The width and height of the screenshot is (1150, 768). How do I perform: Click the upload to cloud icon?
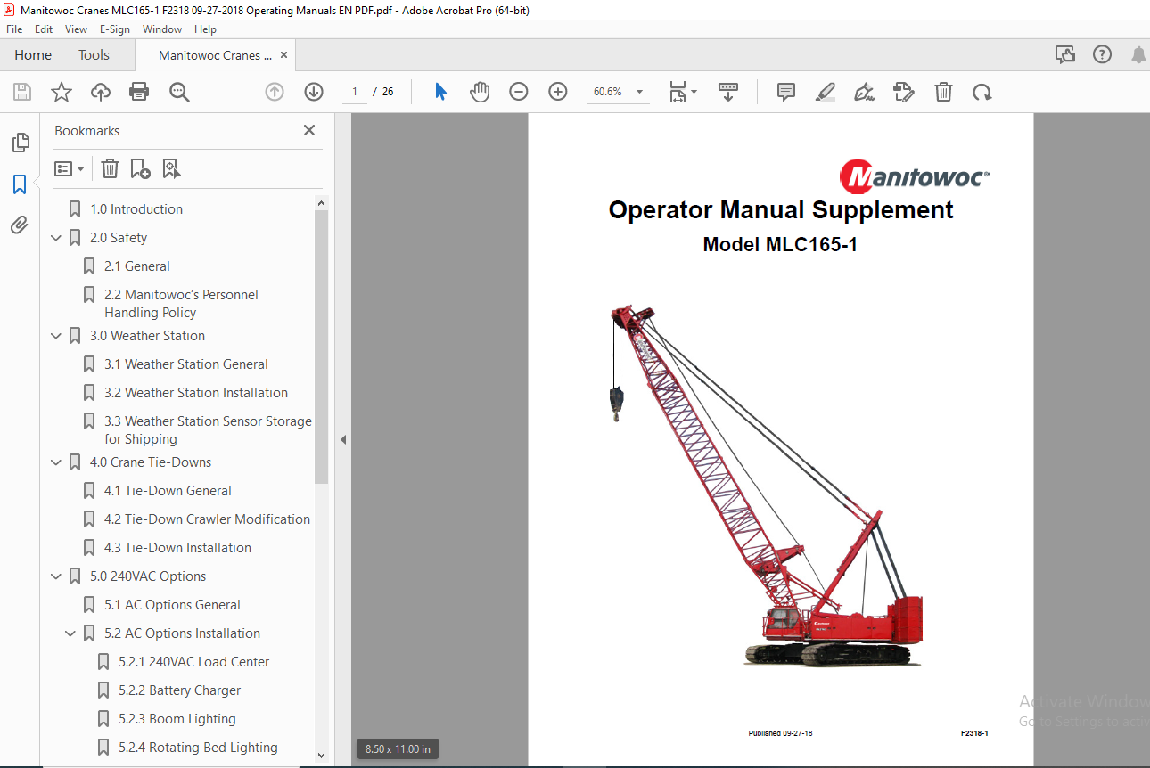coord(101,92)
